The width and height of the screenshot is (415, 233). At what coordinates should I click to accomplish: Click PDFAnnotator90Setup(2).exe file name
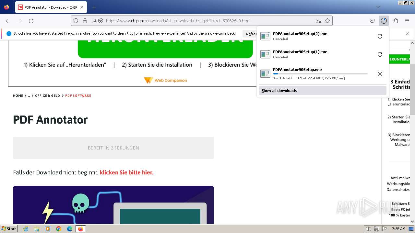[300, 34]
